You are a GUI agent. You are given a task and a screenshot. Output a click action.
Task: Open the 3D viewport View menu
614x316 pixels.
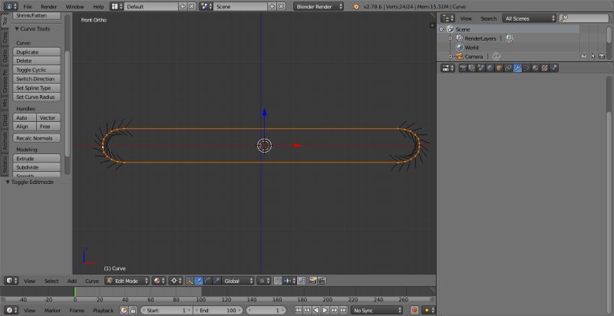point(29,281)
